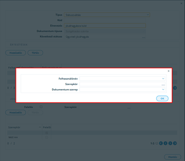
Task: Click OK in the notification dialog
Action: (x=162, y=98)
